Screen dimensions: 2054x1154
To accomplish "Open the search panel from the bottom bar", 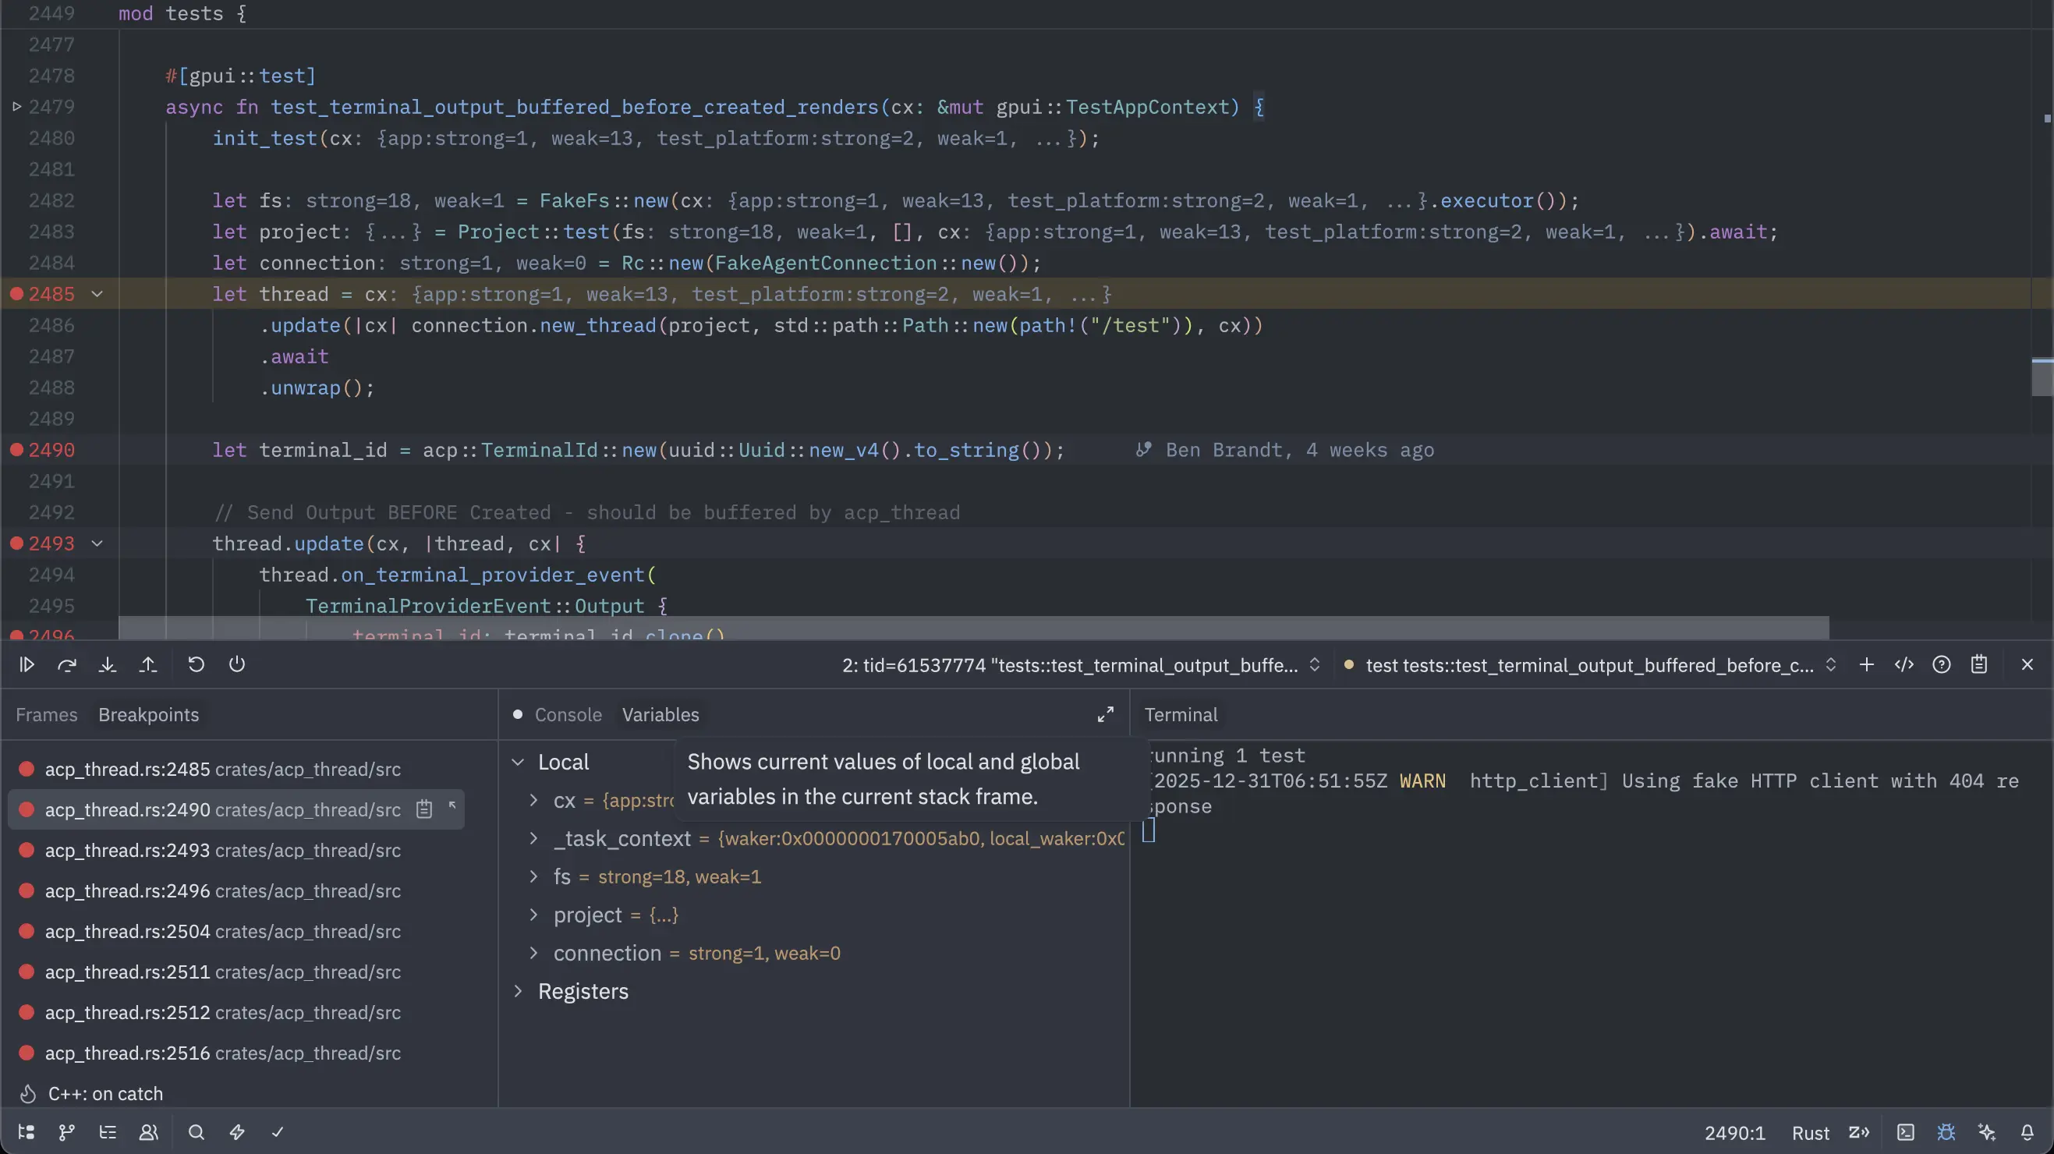I will [x=196, y=1132].
